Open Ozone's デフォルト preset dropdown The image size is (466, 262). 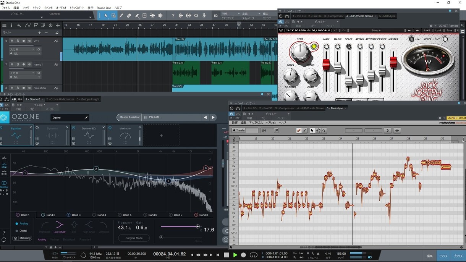(58, 105)
